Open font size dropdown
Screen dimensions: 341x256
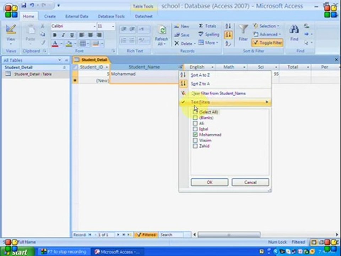pos(113,26)
